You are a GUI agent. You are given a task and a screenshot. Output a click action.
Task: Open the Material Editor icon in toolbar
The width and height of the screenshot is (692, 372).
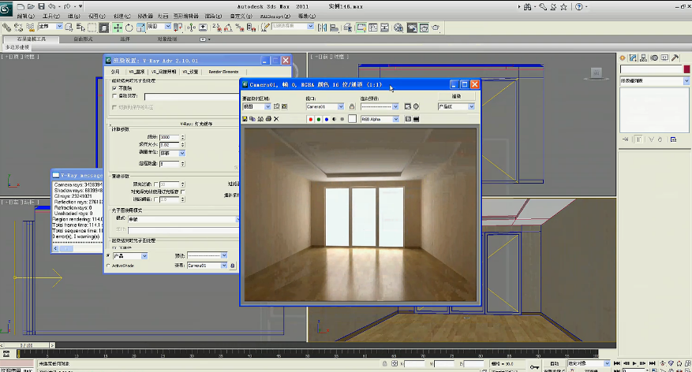point(399,27)
